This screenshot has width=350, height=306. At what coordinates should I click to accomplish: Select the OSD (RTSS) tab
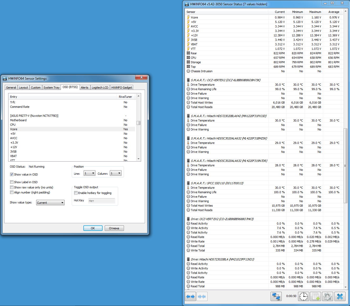(x=70, y=87)
